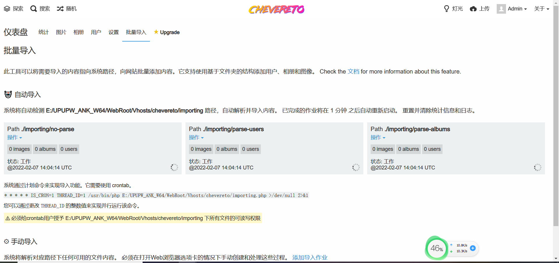Click '0 images' badge in parse-albums card

click(383, 149)
